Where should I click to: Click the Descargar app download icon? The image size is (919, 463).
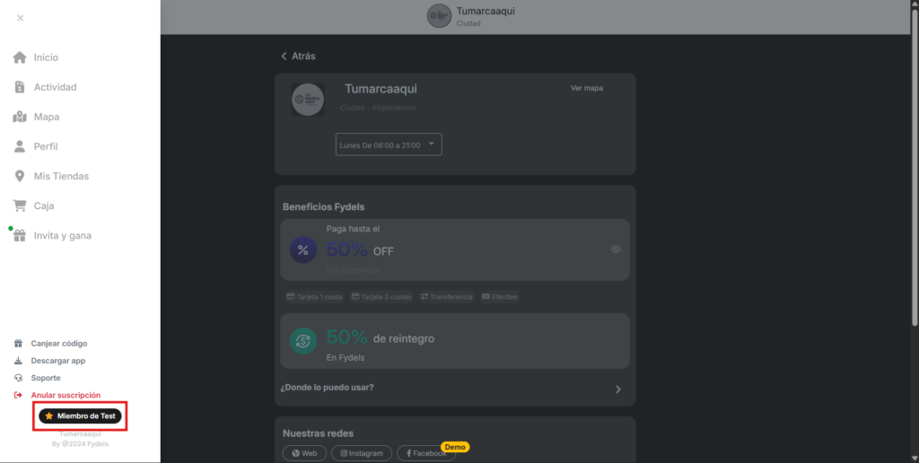pos(18,361)
